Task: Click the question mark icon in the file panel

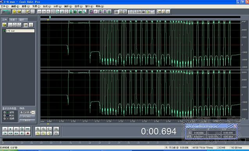Action: tap(31, 25)
